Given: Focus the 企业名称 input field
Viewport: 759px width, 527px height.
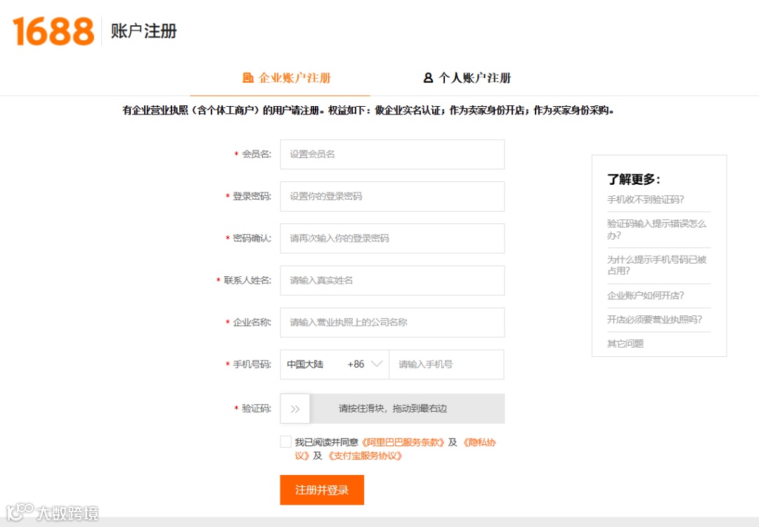Looking at the screenshot, I should 392,323.
